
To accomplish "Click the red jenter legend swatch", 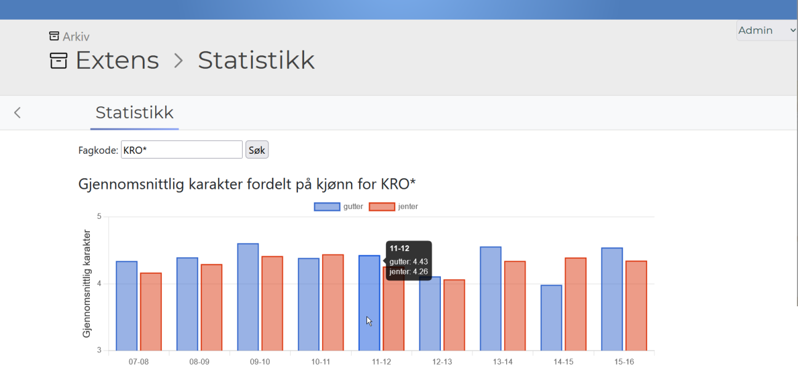I will pos(381,206).
